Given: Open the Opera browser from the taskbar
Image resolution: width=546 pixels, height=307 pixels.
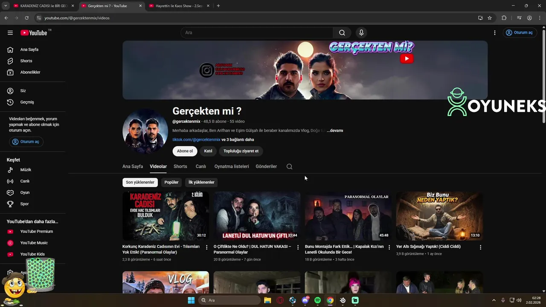Looking at the screenshot, I should click(280, 300).
